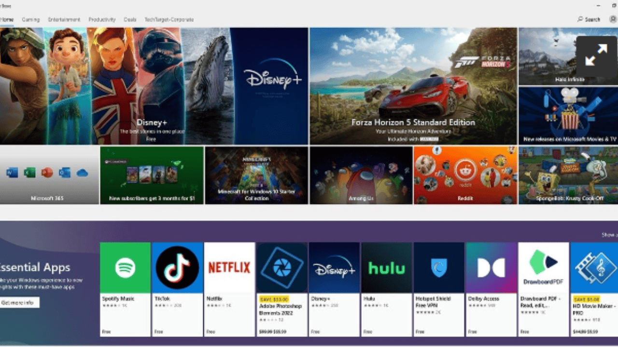Open the user account profile icon

tap(613, 20)
